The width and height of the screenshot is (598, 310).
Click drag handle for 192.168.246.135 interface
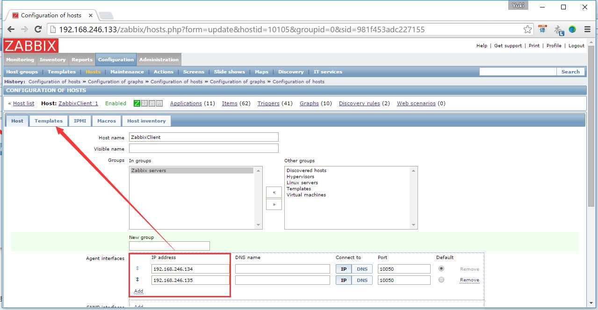coord(137,280)
